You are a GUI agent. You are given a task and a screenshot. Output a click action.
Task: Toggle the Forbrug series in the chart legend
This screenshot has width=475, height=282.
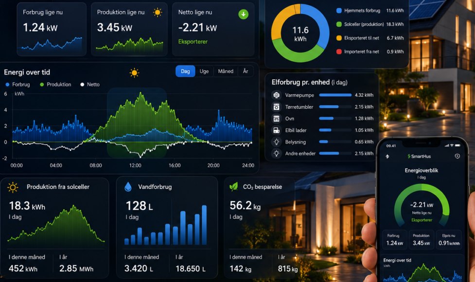point(18,84)
